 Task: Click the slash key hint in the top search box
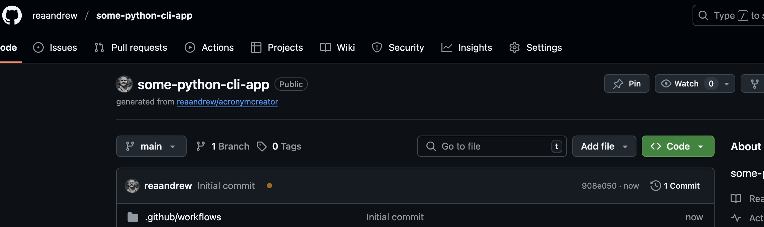(x=743, y=16)
